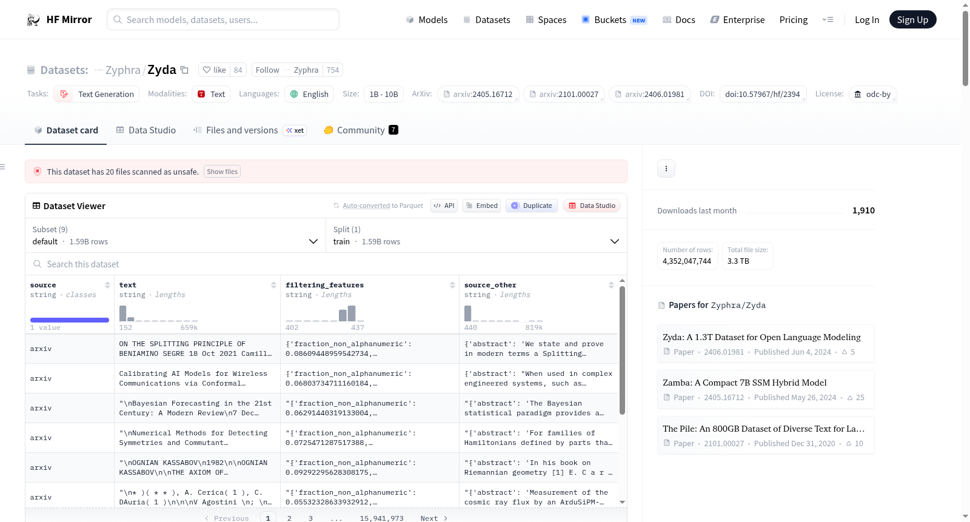Viewport: 970px width, 522px height.
Task: Click the doi:10.57967/hf/2394 tag
Action: 763,95
